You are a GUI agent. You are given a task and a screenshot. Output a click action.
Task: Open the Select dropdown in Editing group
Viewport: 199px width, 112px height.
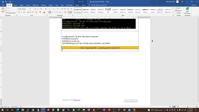[178, 13]
